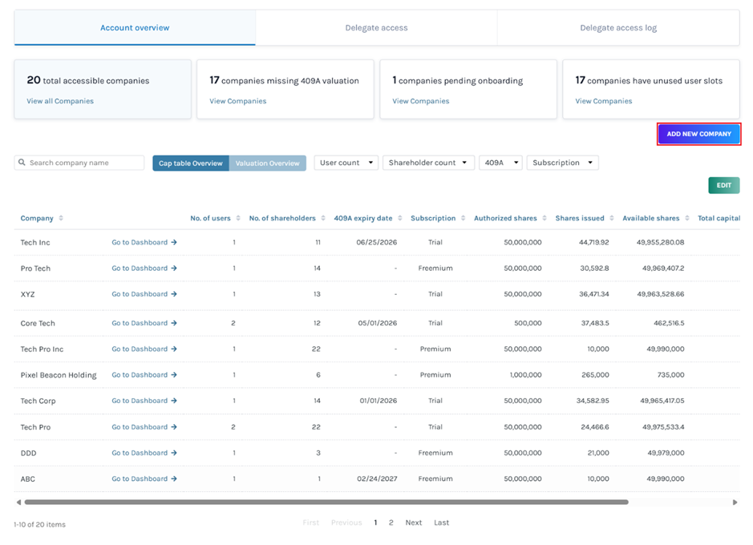Type in the Search company name field
Screen dimensions: 753x545
coord(84,163)
